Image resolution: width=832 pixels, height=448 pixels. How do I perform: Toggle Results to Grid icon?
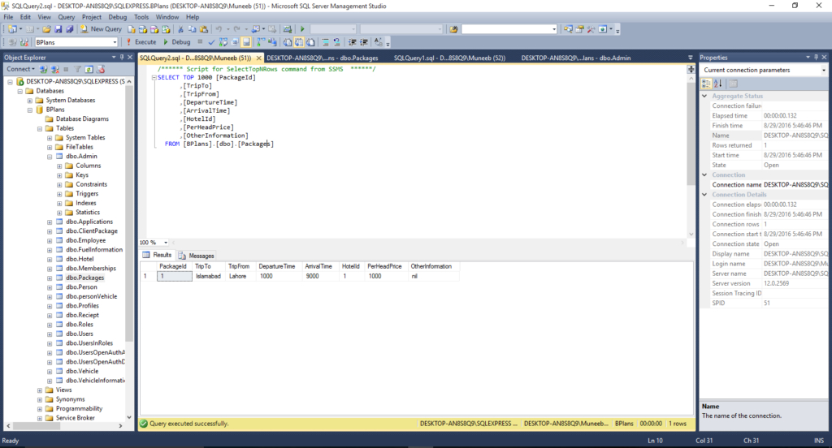click(x=299, y=42)
